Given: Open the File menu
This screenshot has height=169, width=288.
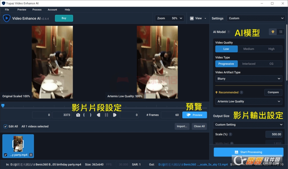Looking at the screenshot, I should pyautogui.click(x=7, y=10).
